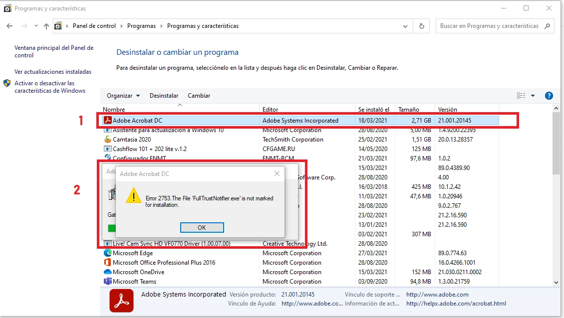Click the vertical scrollbar thumb
This screenshot has width=564, height=318.
(x=556, y=144)
